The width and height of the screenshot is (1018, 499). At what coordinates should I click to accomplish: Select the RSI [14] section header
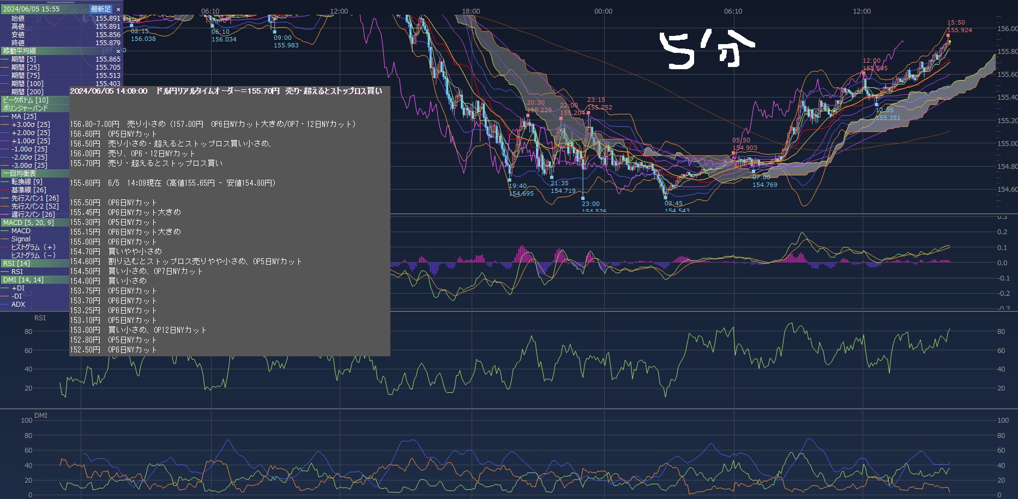[x=16, y=264]
